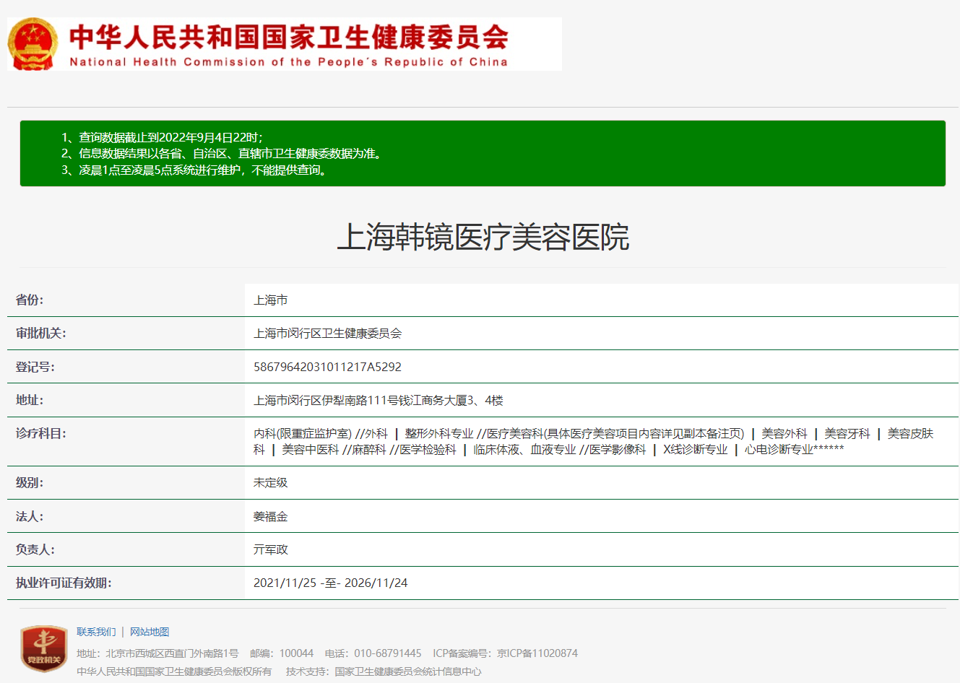This screenshot has height=683, width=960.
Task: Click footer postal code 100044
Action: click(x=296, y=653)
